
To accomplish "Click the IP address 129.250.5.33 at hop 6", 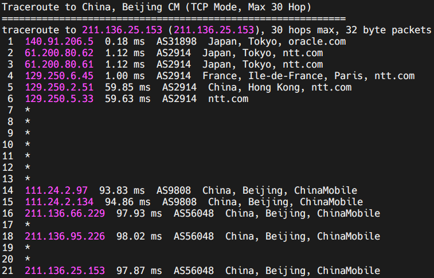I will coord(59,99).
